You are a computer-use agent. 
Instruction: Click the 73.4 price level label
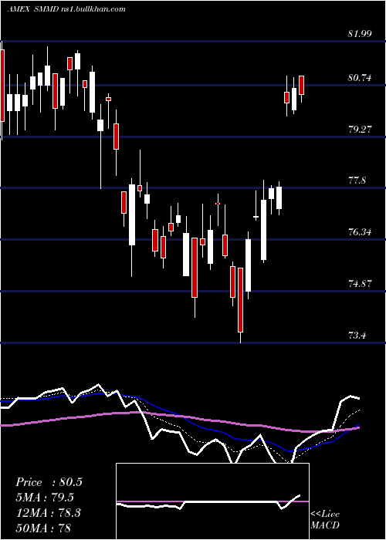(x=357, y=335)
